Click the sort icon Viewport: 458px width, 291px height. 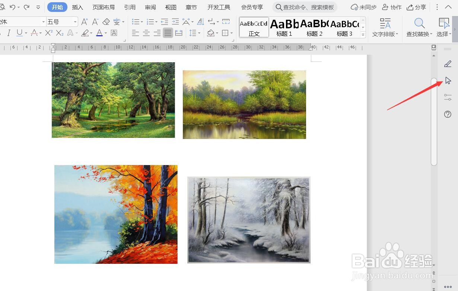[200, 22]
